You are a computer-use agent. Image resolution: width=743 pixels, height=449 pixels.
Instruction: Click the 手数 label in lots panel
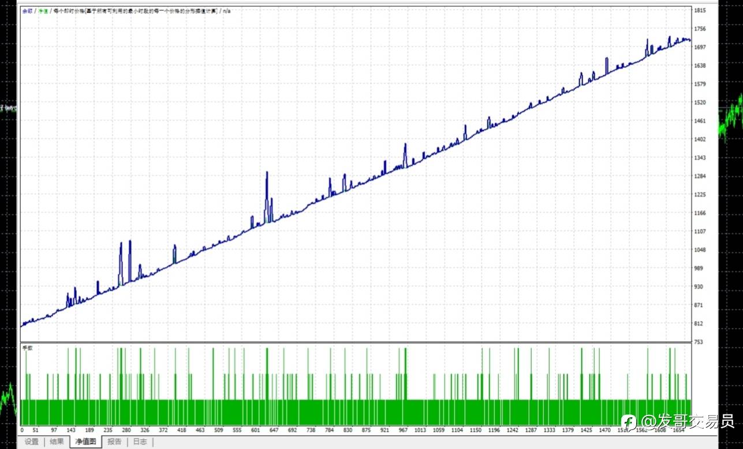point(27,348)
